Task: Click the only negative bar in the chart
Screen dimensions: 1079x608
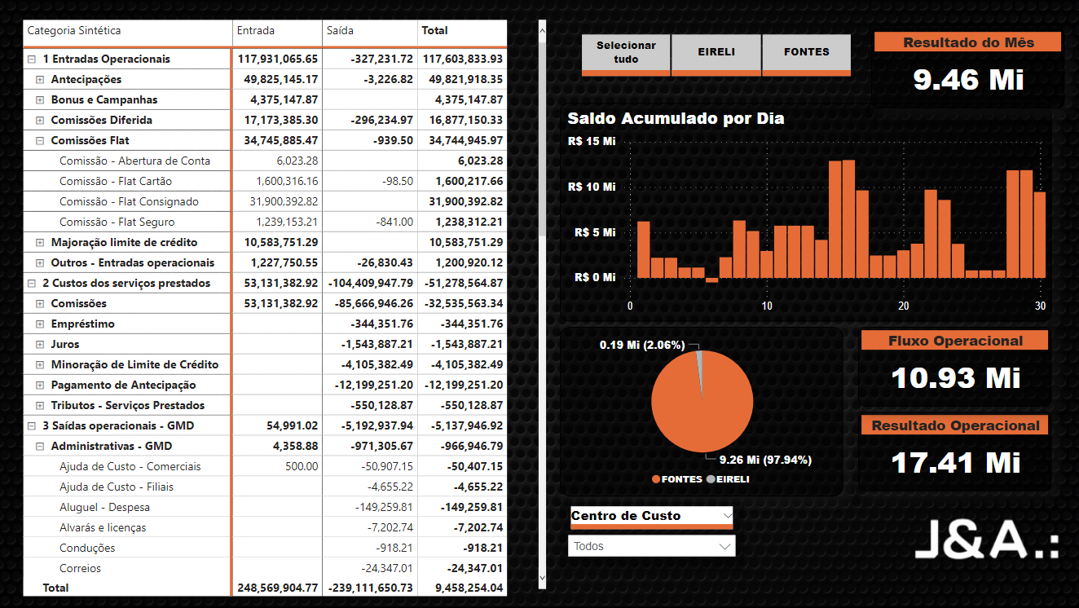Action: (712, 280)
